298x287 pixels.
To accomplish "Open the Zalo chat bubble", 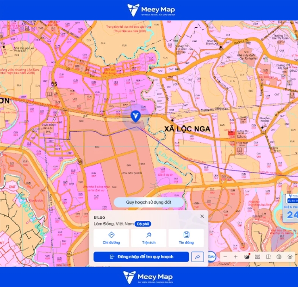I will (212, 256).
